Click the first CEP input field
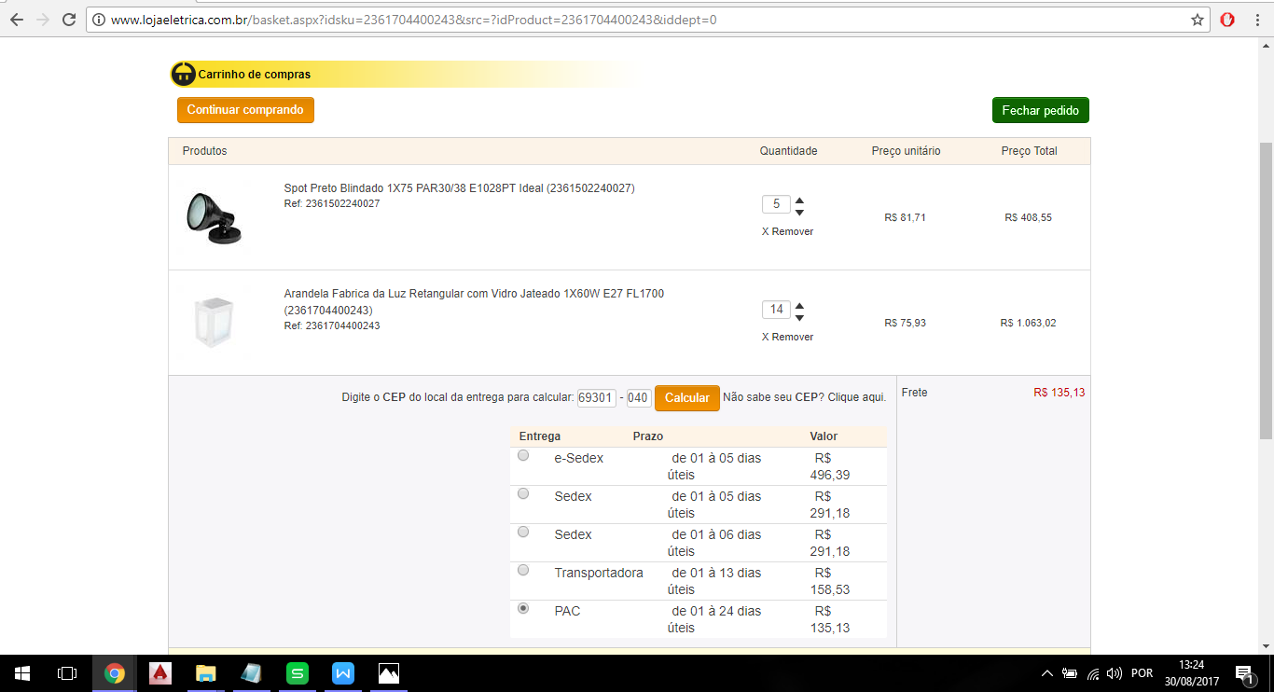The width and height of the screenshot is (1274, 692). click(x=596, y=398)
